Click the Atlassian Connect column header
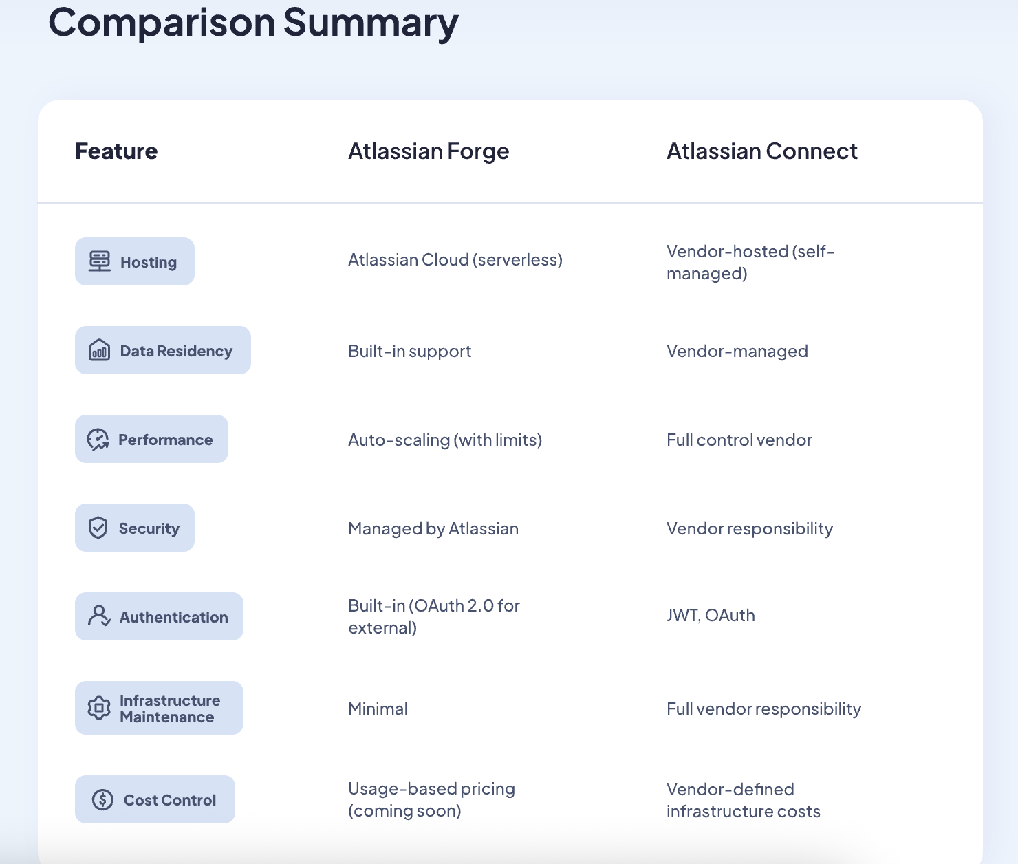This screenshot has width=1018, height=864. coord(761,151)
